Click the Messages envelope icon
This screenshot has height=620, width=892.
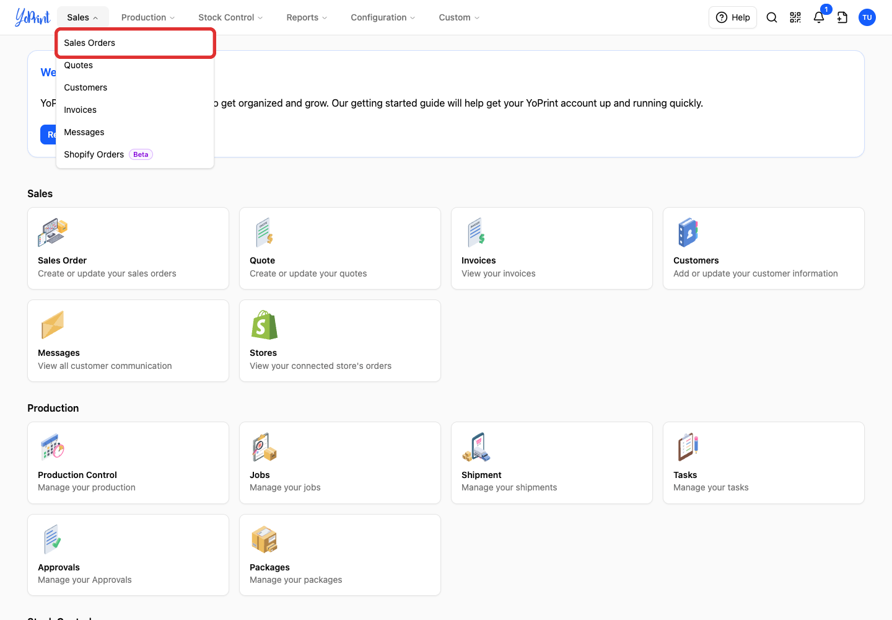[x=53, y=325]
